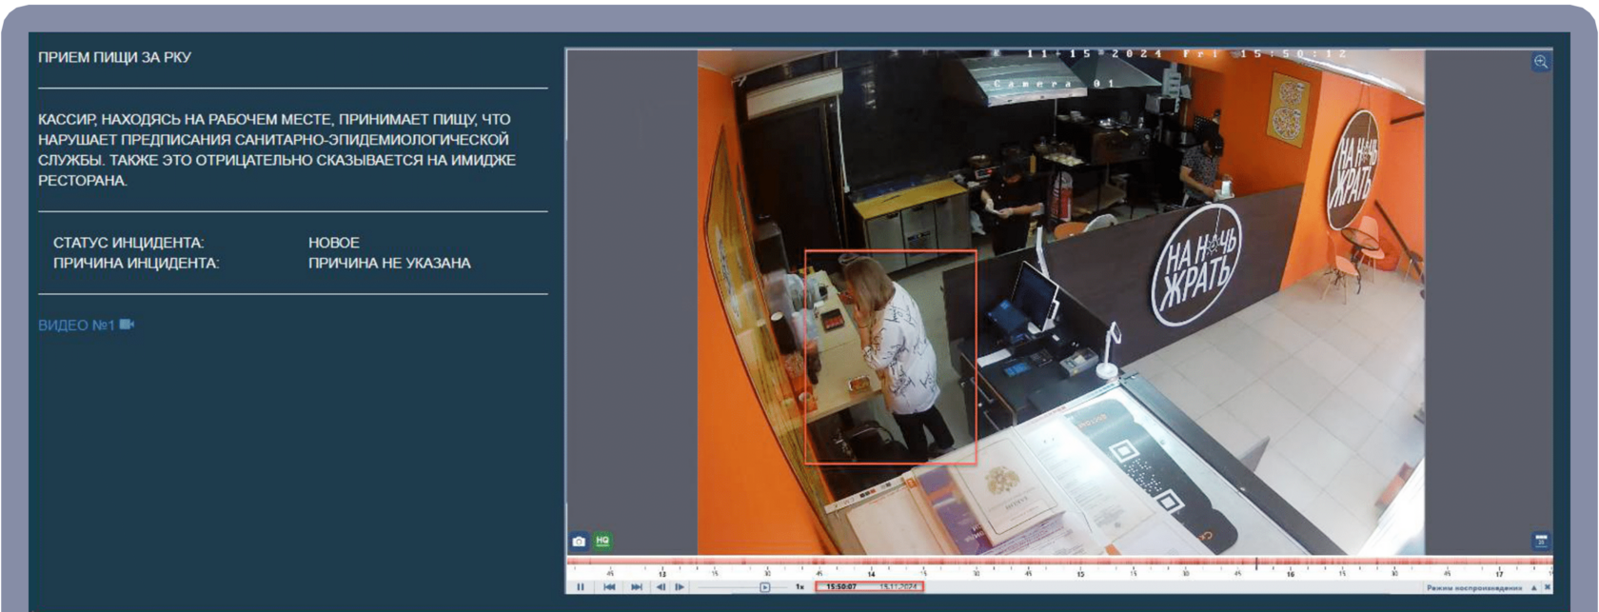This screenshot has height=612, width=1599.
Task: Click the 15.11.2024 date field
Action: pos(898,587)
